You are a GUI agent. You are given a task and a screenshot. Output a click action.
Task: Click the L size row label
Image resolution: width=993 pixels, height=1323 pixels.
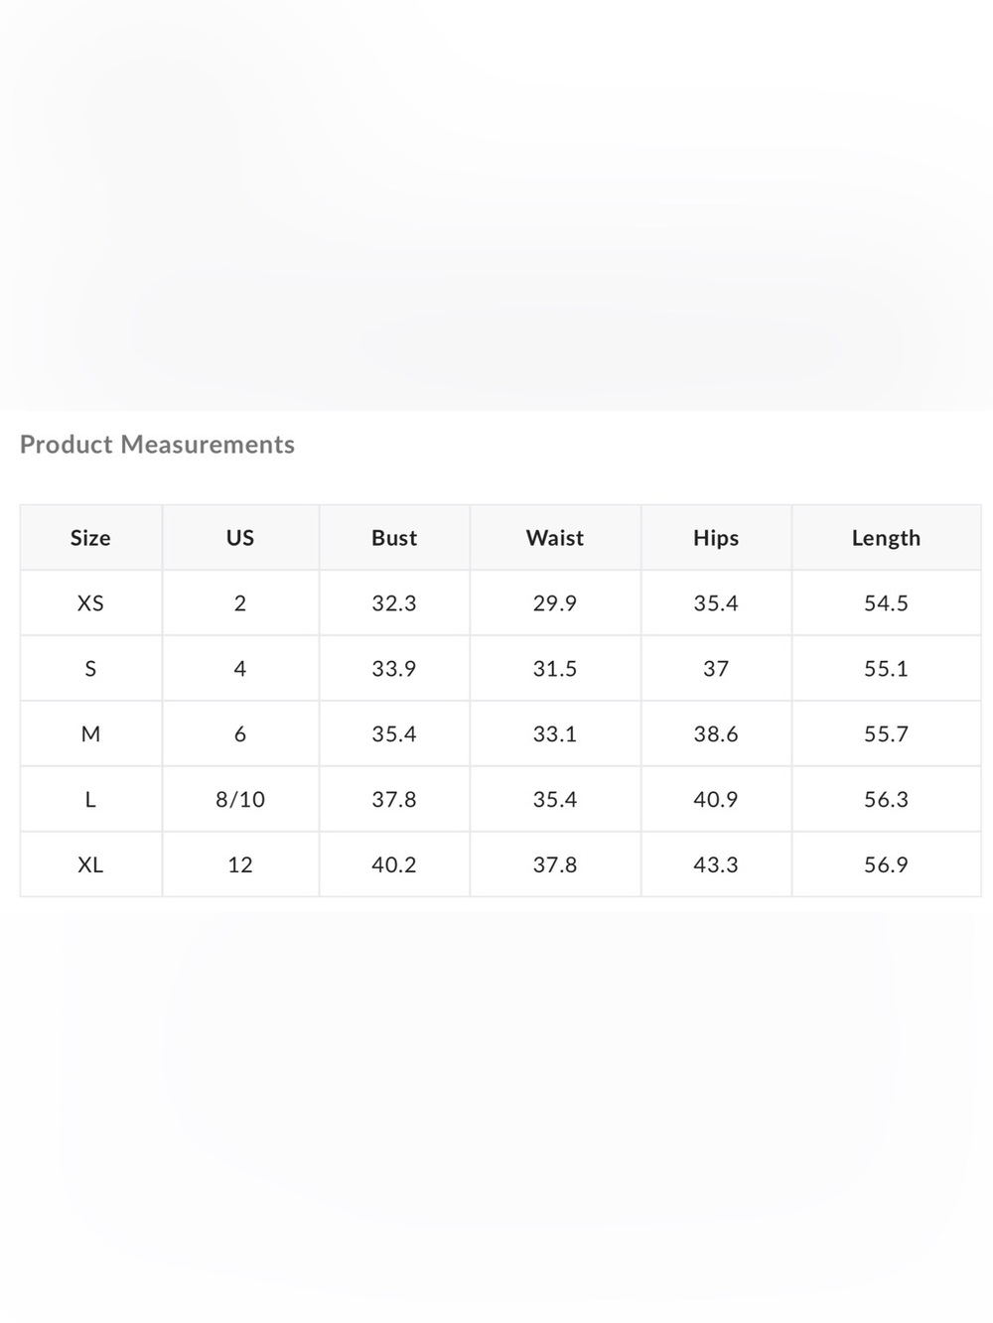[90, 799]
